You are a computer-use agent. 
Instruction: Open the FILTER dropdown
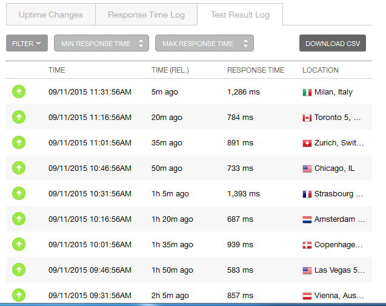click(27, 44)
